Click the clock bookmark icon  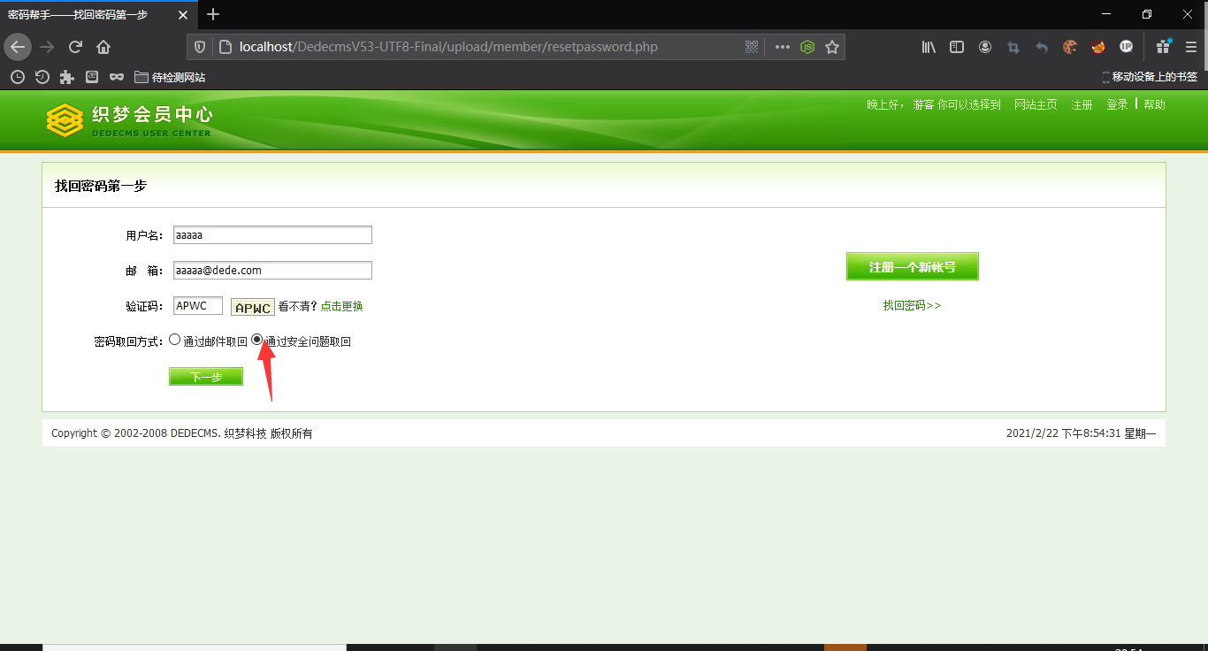coord(17,77)
